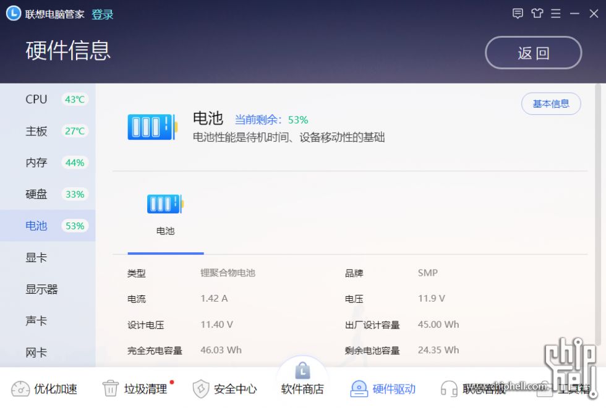Select 内存 memory sidebar item
The image size is (606, 408).
tap(48, 163)
